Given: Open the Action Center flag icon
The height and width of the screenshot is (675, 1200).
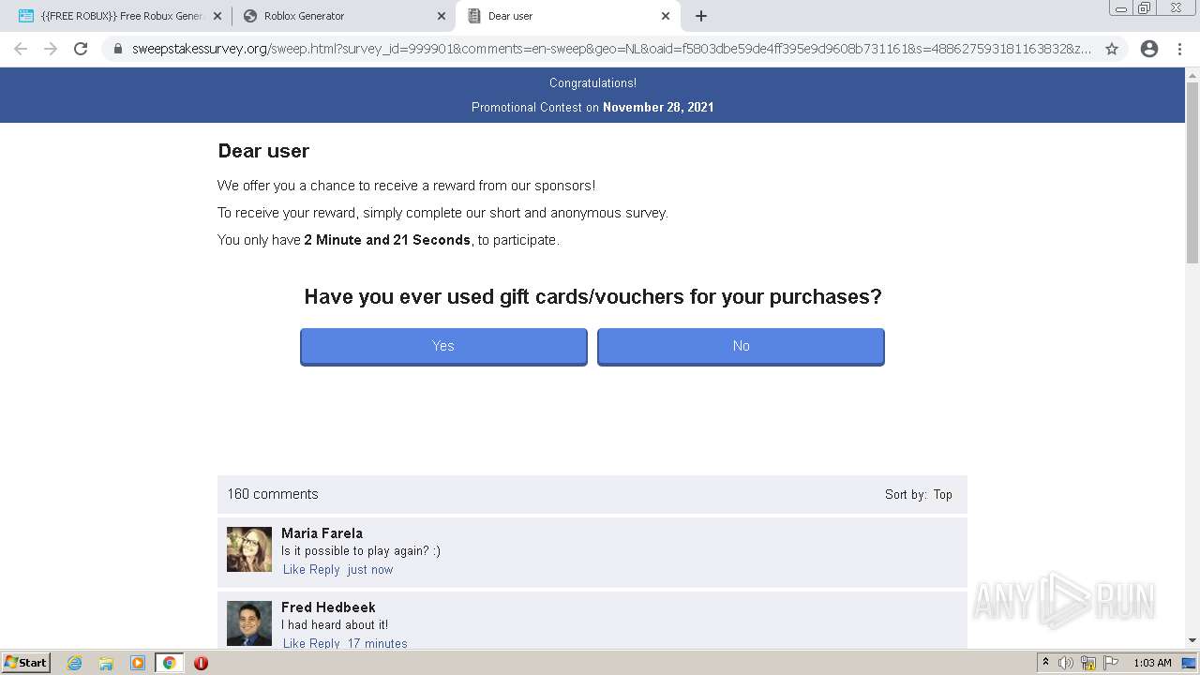Looking at the screenshot, I should point(1111,663).
